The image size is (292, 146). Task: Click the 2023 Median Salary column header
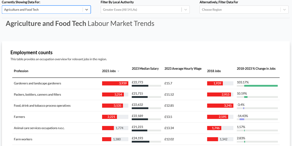tap(145, 68)
